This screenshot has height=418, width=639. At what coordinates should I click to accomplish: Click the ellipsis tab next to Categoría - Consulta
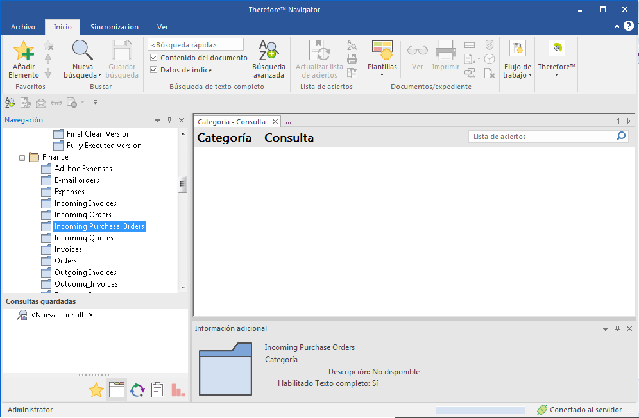pos(288,122)
